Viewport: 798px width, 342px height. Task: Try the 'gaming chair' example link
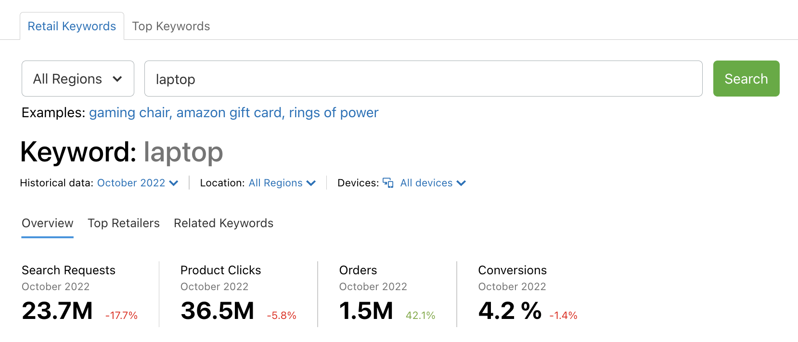[x=130, y=112]
